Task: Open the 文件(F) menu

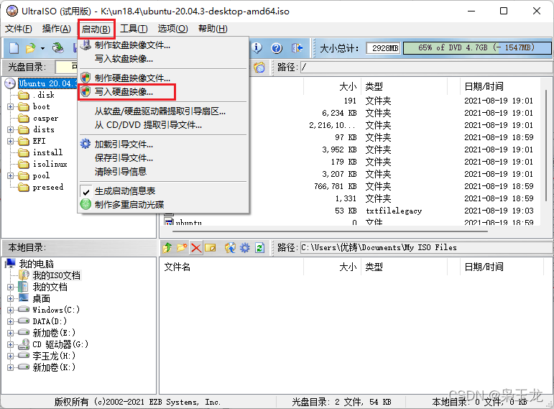Action: click(x=19, y=29)
